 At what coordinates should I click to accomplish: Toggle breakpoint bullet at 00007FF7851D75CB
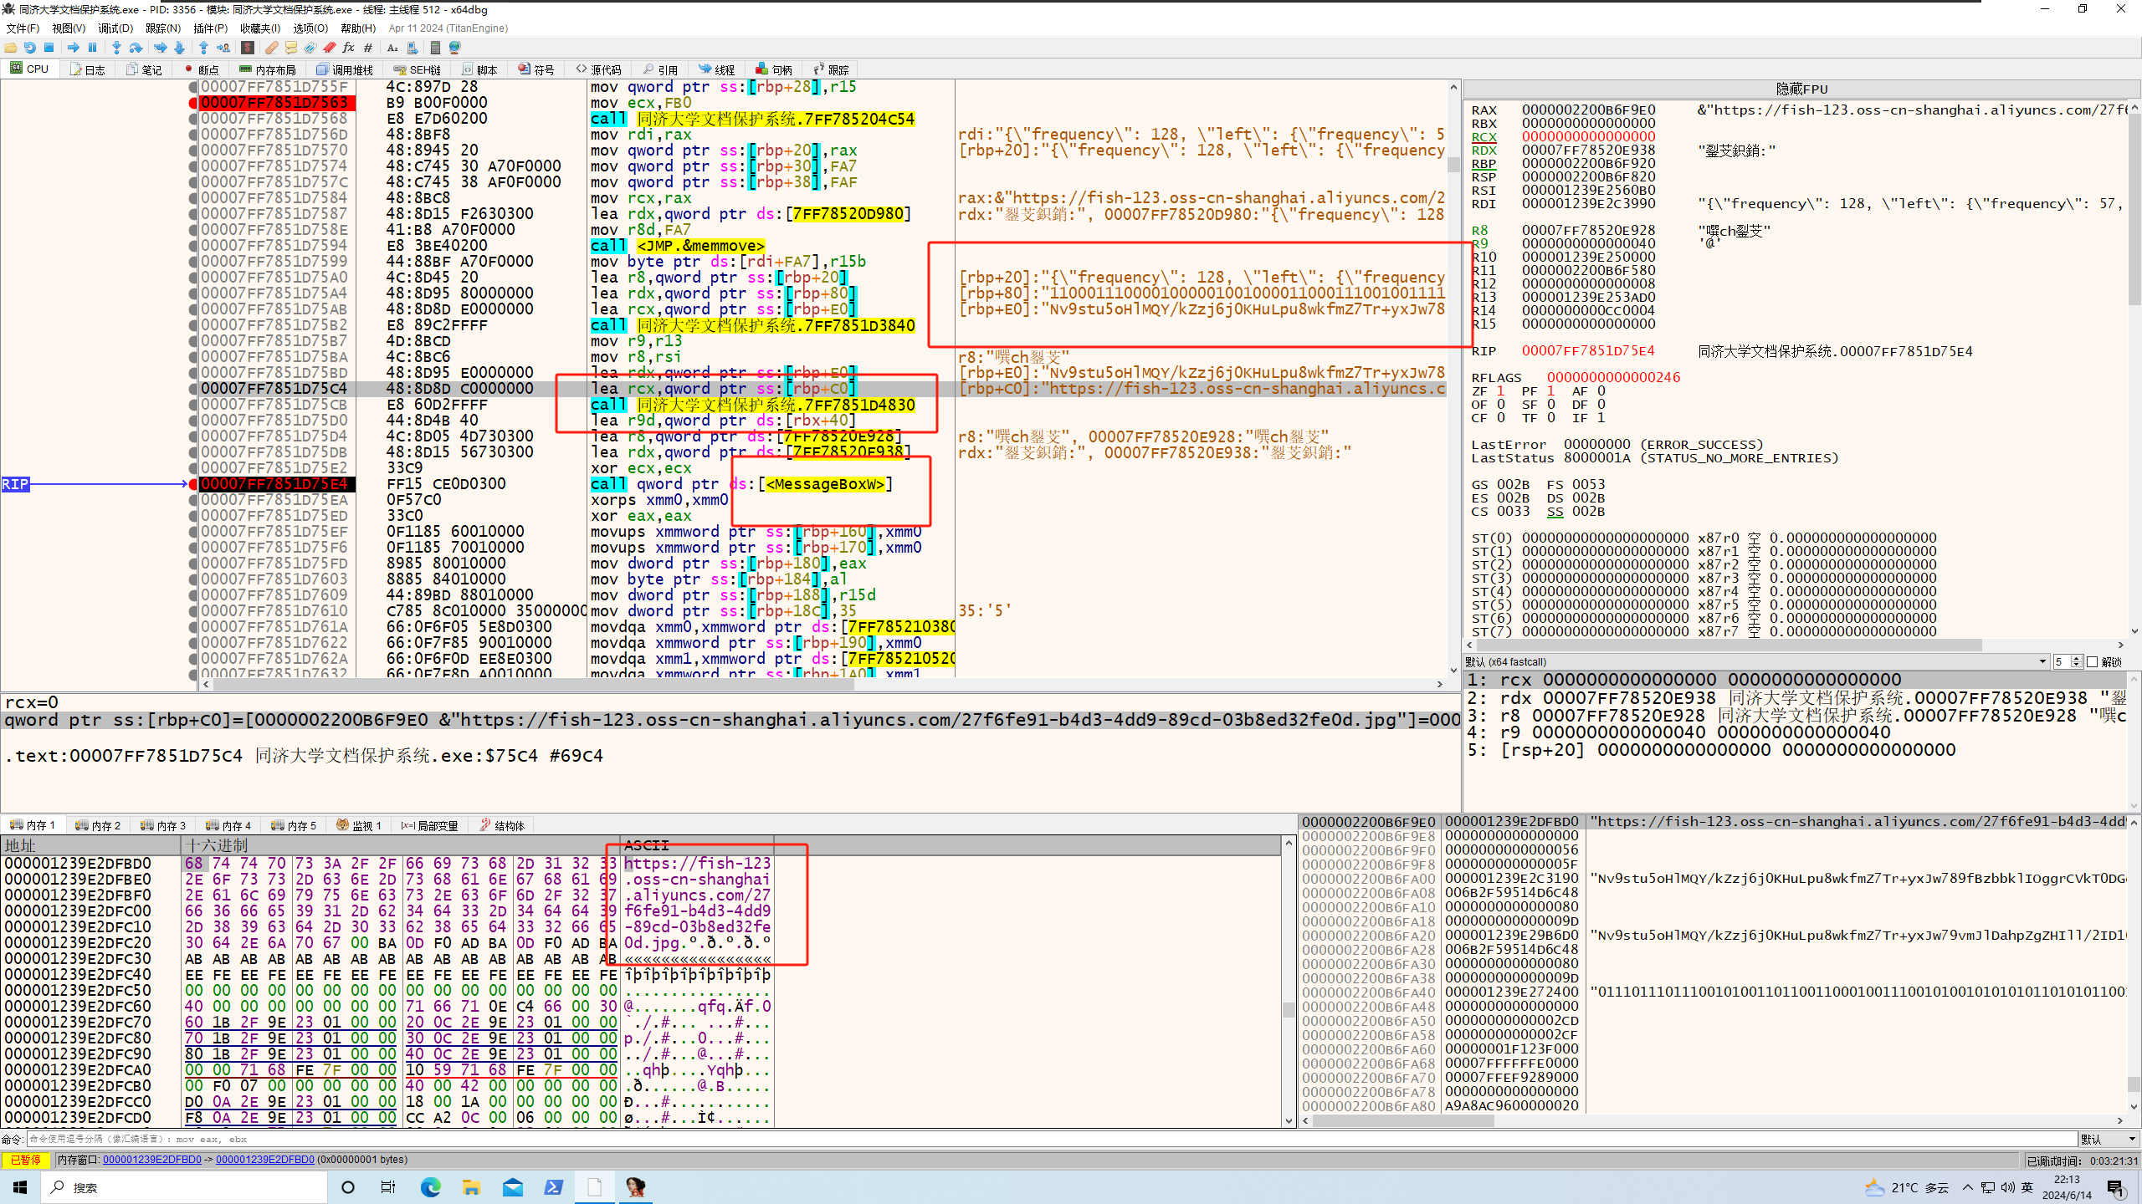(193, 405)
